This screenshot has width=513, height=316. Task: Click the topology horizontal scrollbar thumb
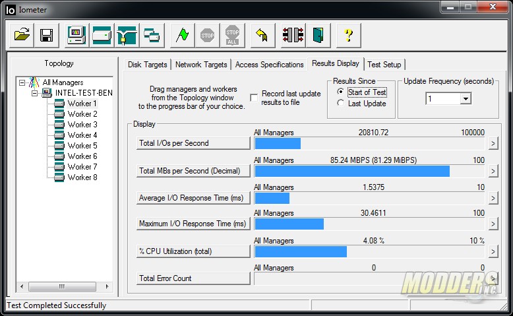[x=62, y=286]
